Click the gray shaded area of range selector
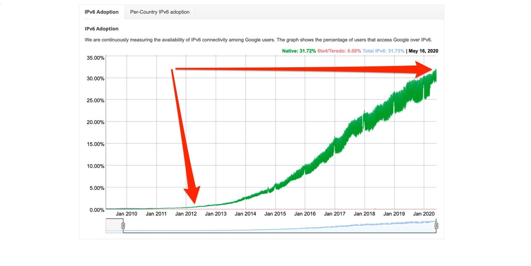The image size is (531, 266). point(114,226)
